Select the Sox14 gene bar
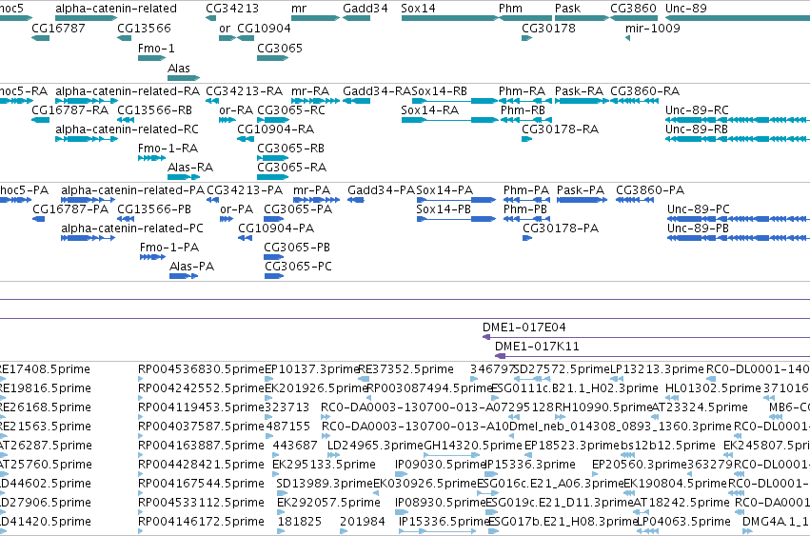 coord(450,18)
